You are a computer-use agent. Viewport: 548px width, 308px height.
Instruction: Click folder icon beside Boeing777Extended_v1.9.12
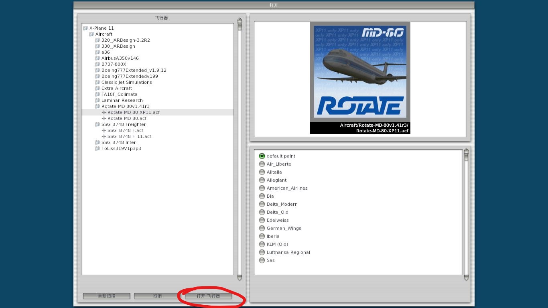coord(97,70)
